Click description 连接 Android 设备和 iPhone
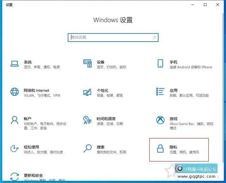The width and height of the screenshot is (226, 183). [191, 67]
